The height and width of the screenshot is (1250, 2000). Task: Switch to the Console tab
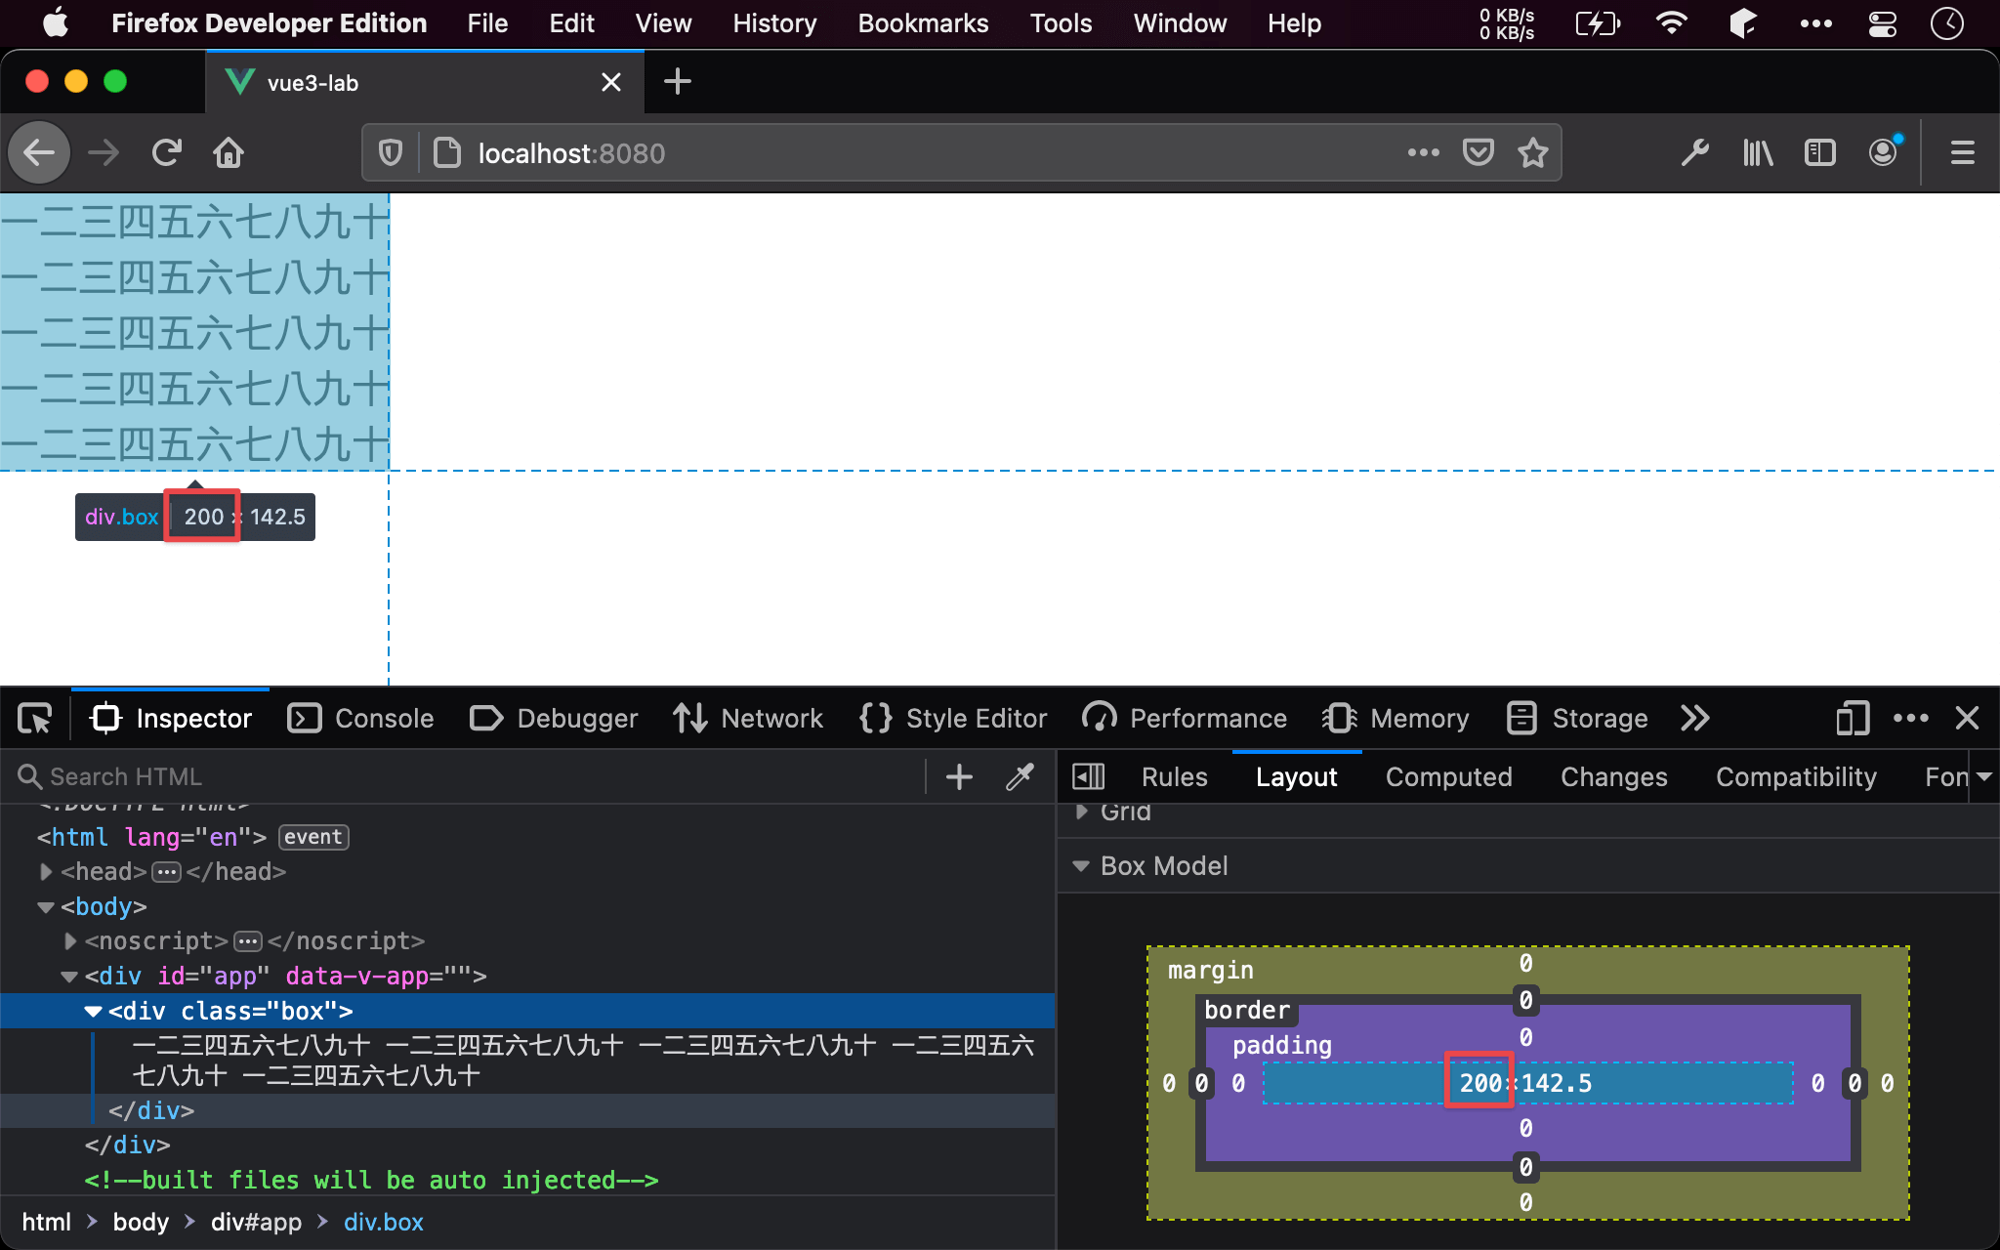[360, 719]
